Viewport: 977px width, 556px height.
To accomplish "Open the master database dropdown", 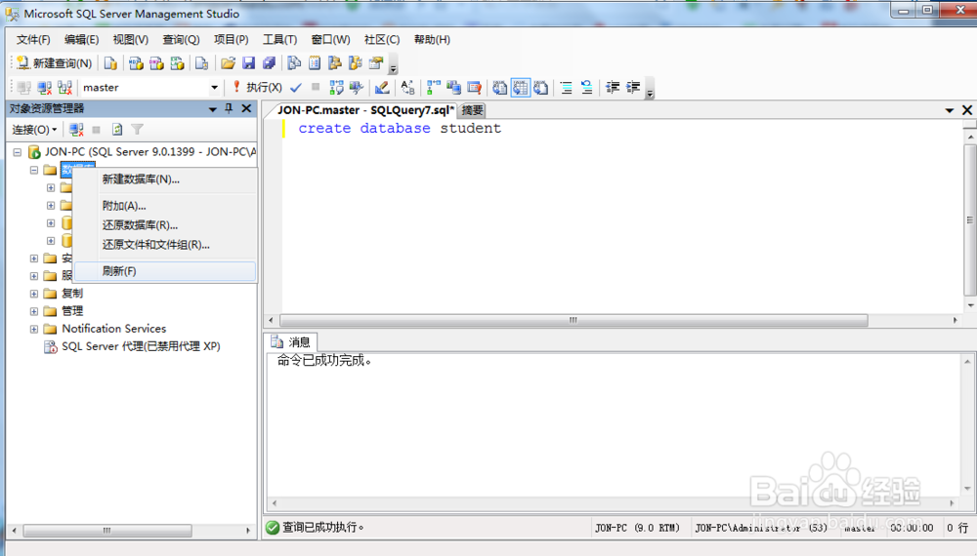I will [214, 88].
